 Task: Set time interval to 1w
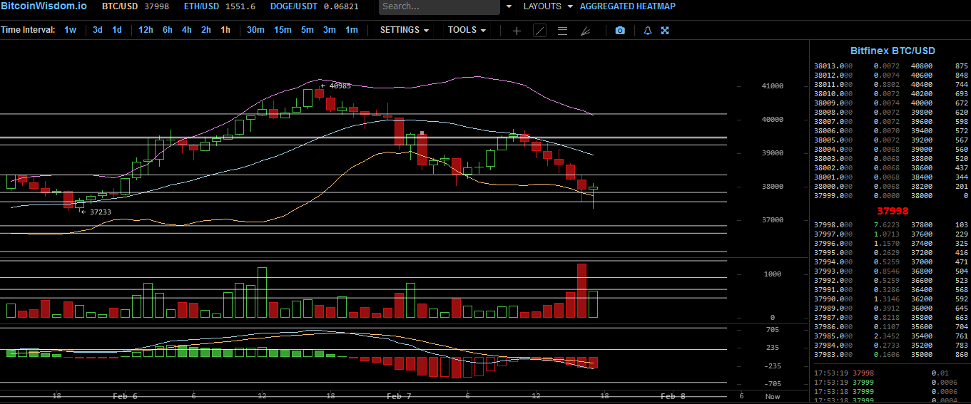click(x=70, y=30)
